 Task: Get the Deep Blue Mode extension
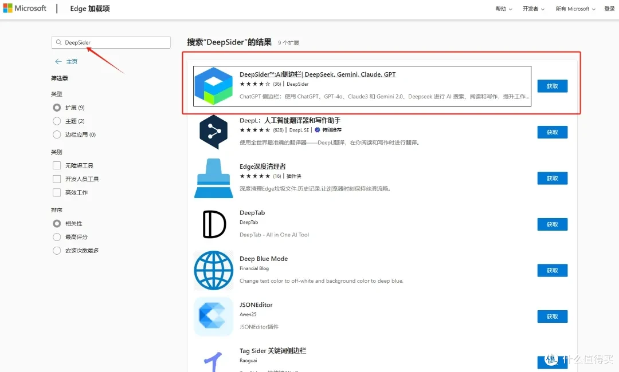click(553, 270)
